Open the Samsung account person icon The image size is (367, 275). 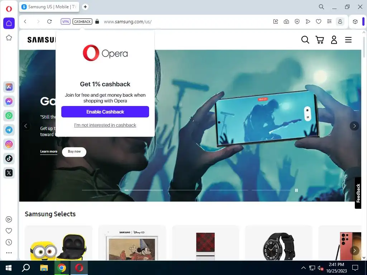pos(334,40)
